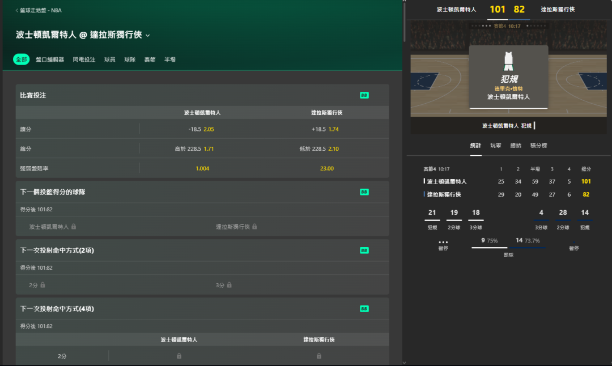Click the Celtics total 101 in scoreboard table
612x366 pixels.
point(586,181)
